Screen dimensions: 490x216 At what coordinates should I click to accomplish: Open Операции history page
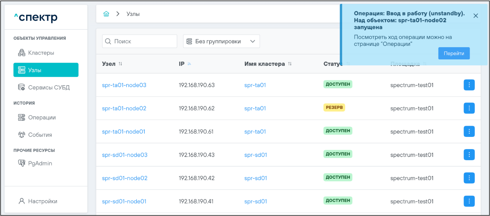[x=42, y=118]
